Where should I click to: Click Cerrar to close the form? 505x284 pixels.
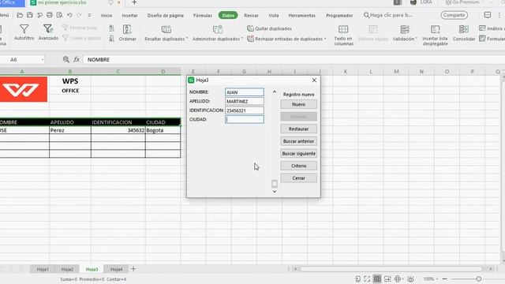click(298, 178)
